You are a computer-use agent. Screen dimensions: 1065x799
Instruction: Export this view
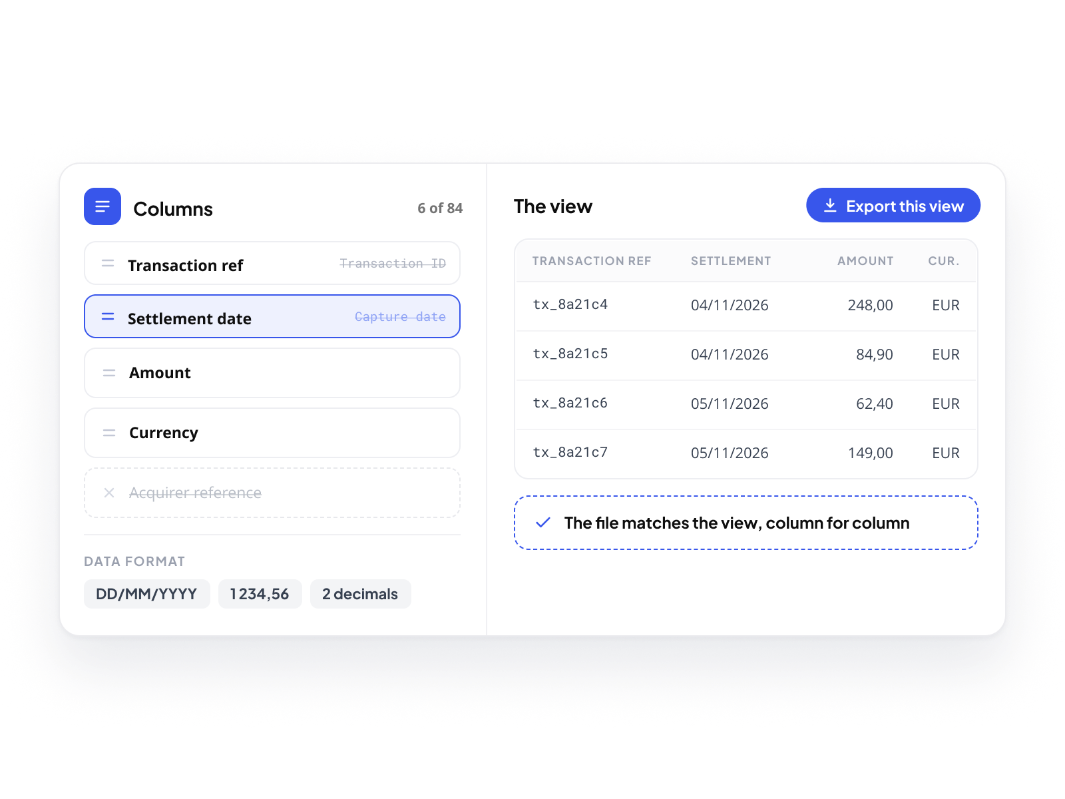click(893, 205)
